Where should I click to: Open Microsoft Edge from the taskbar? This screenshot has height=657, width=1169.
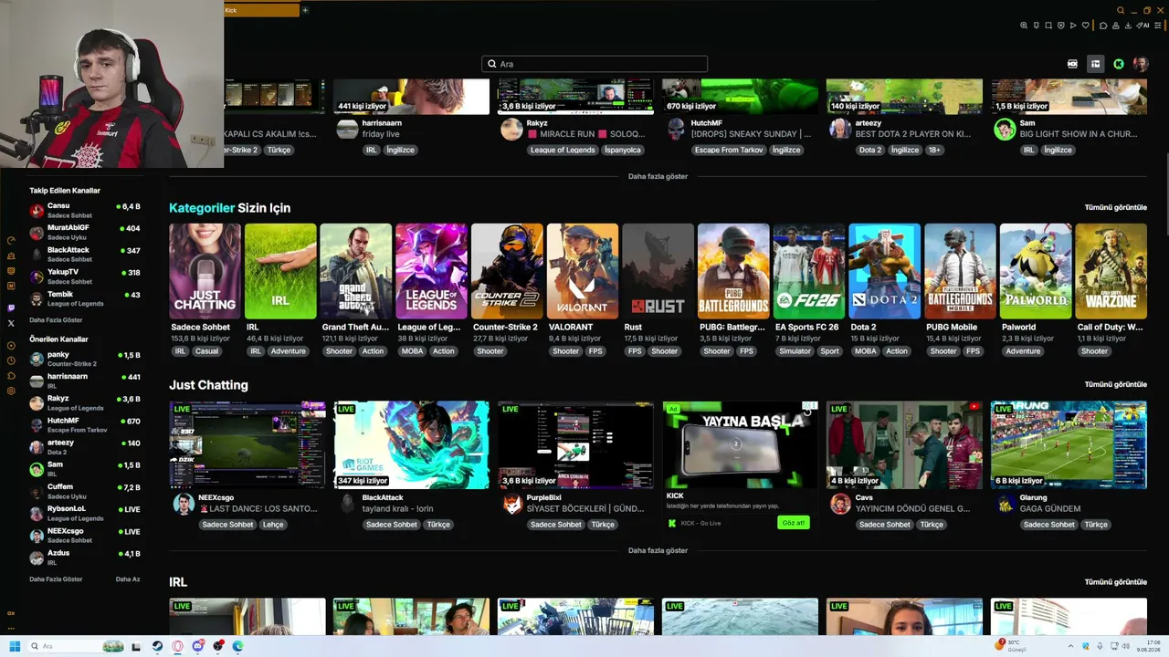tap(237, 646)
